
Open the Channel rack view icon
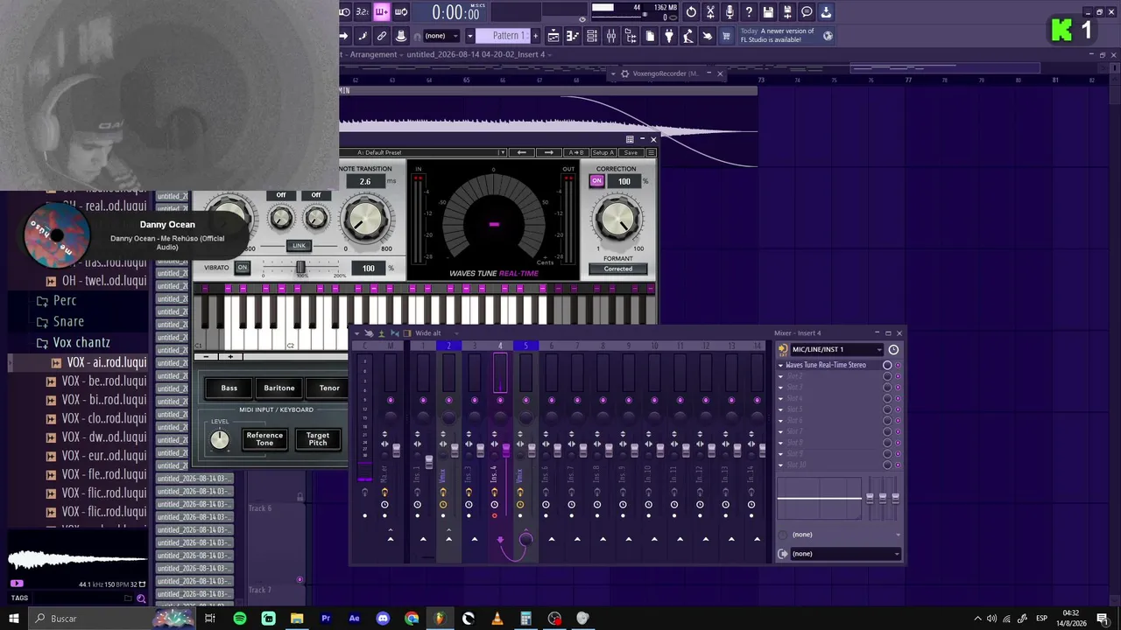[592, 36]
